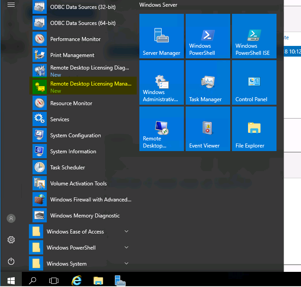The width and height of the screenshot is (301, 287).
Task: Open Settings gear in Start menu
Action: (x=11, y=240)
